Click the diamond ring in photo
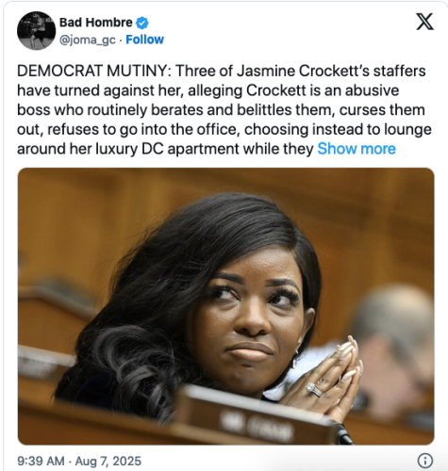 pos(314,389)
